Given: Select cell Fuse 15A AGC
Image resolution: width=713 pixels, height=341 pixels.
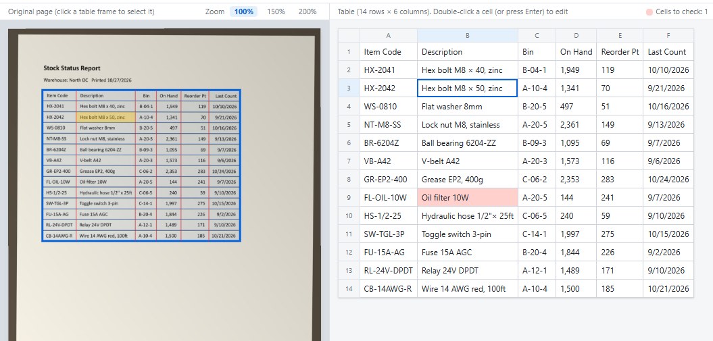Looking at the screenshot, I should 468,252.
